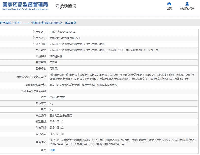Image resolution: width=200 pixels, height=155 pixels.
Task: Click the info icon beside 注
Action: [42, 150]
